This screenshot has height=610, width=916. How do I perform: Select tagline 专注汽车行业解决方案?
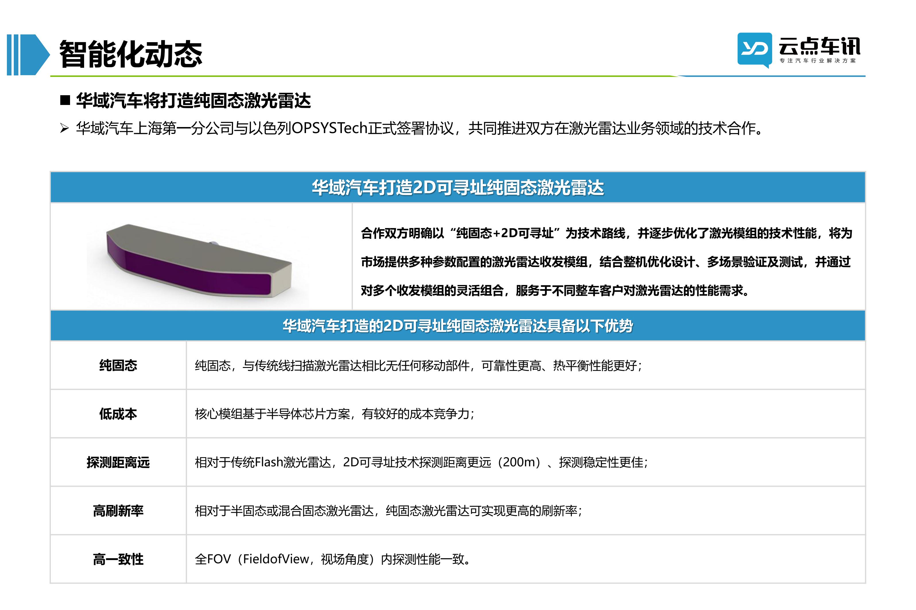(818, 61)
